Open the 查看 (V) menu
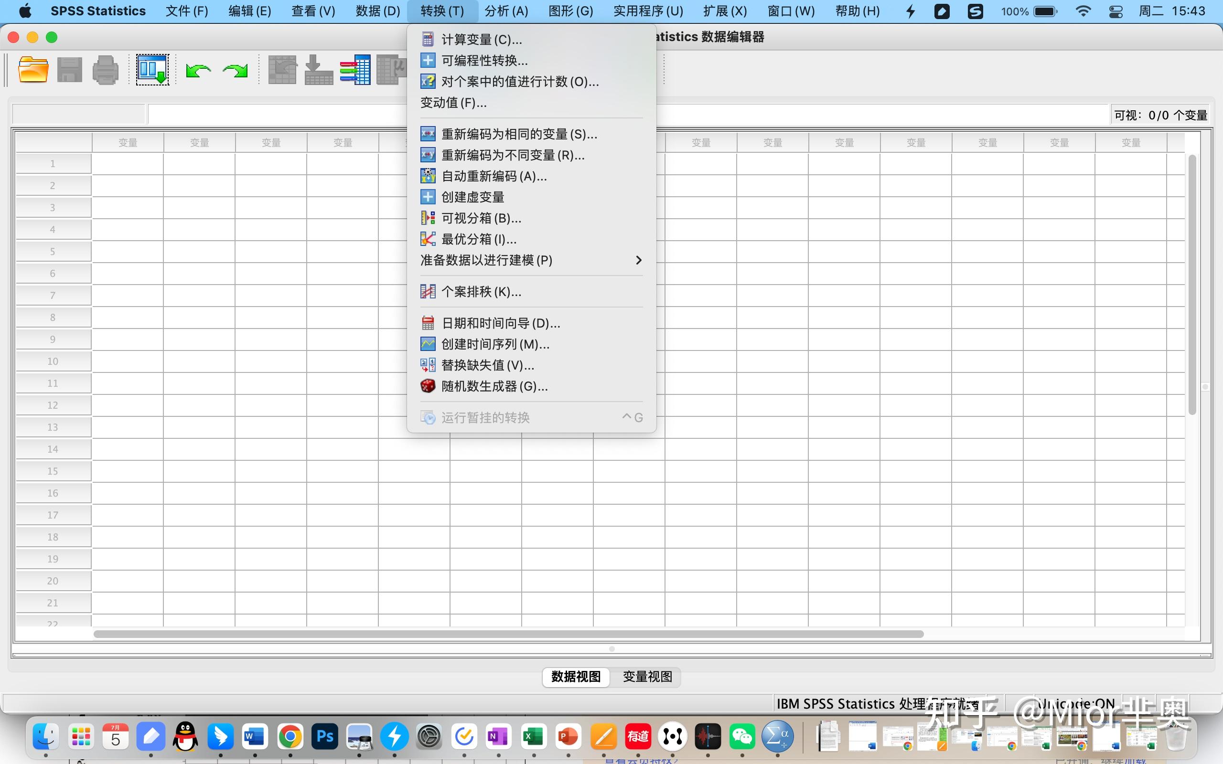The width and height of the screenshot is (1223, 764). tap(313, 11)
